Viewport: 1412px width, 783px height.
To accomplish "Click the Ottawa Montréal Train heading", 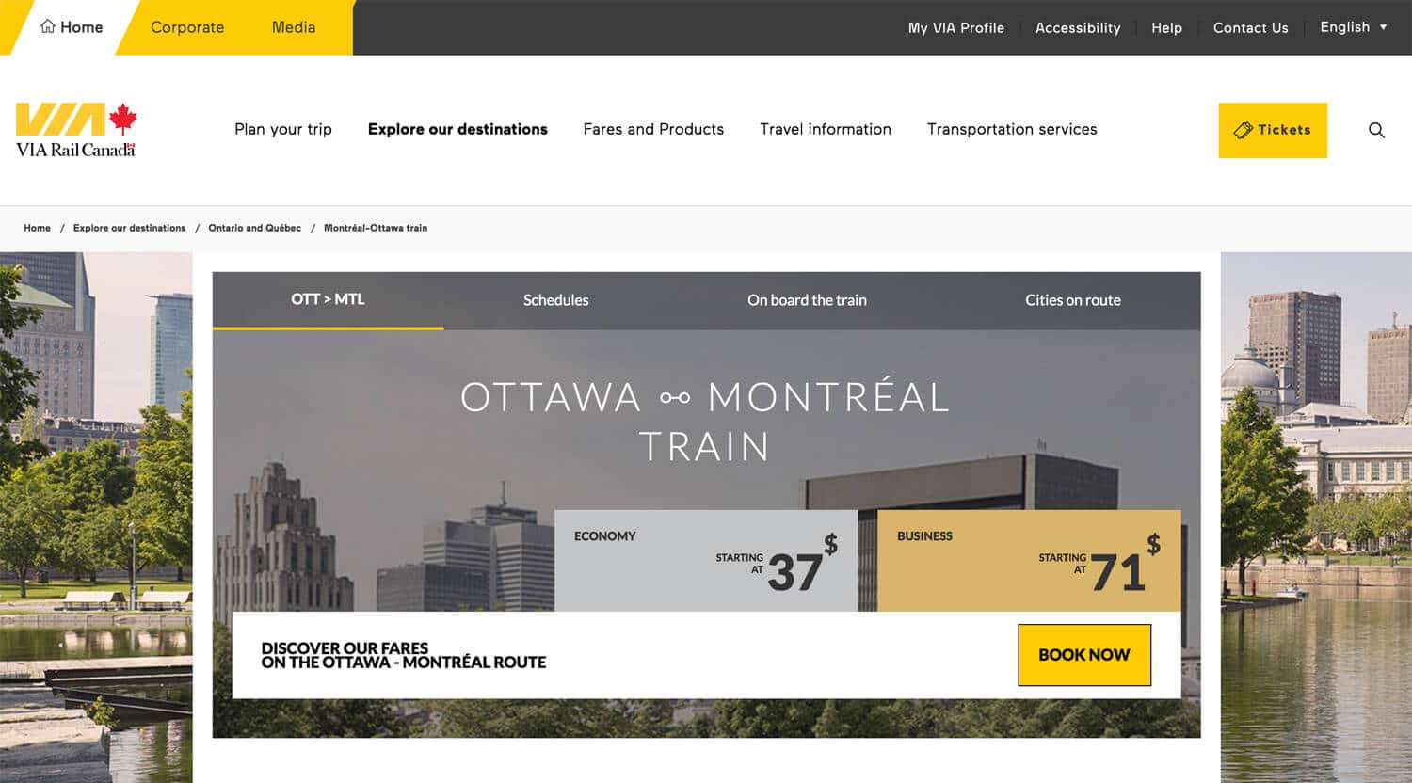I will pyautogui.click(x=705, y=422).
